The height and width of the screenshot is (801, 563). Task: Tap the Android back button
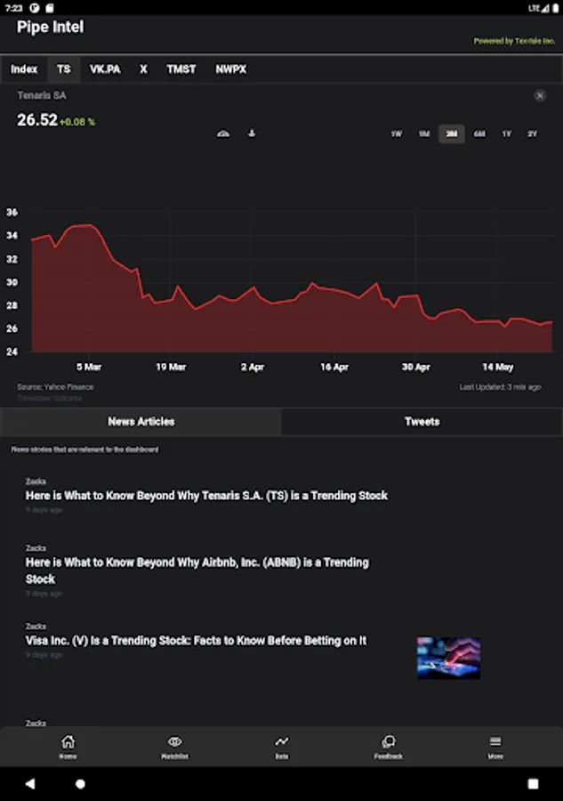30,783
